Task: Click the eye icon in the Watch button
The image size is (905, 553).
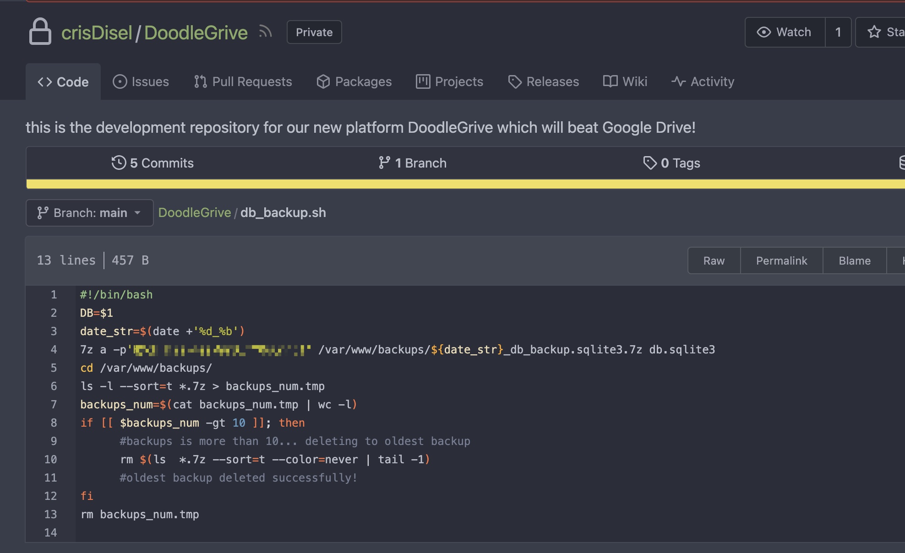Action: click(763, 32)
